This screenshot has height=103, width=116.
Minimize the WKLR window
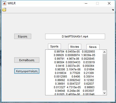click(86, 3)
